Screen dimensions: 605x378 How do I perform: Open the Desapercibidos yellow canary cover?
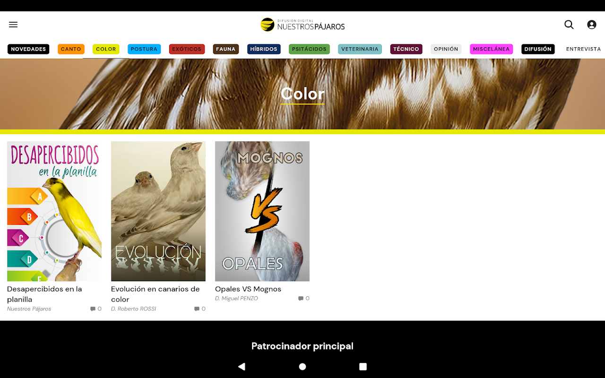(54, 211)
